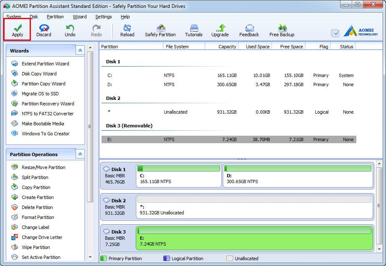Toggle the checkbox icon beside AOMEI logo
This screenshot has height=266, width=386.
(x=335, y=33)
